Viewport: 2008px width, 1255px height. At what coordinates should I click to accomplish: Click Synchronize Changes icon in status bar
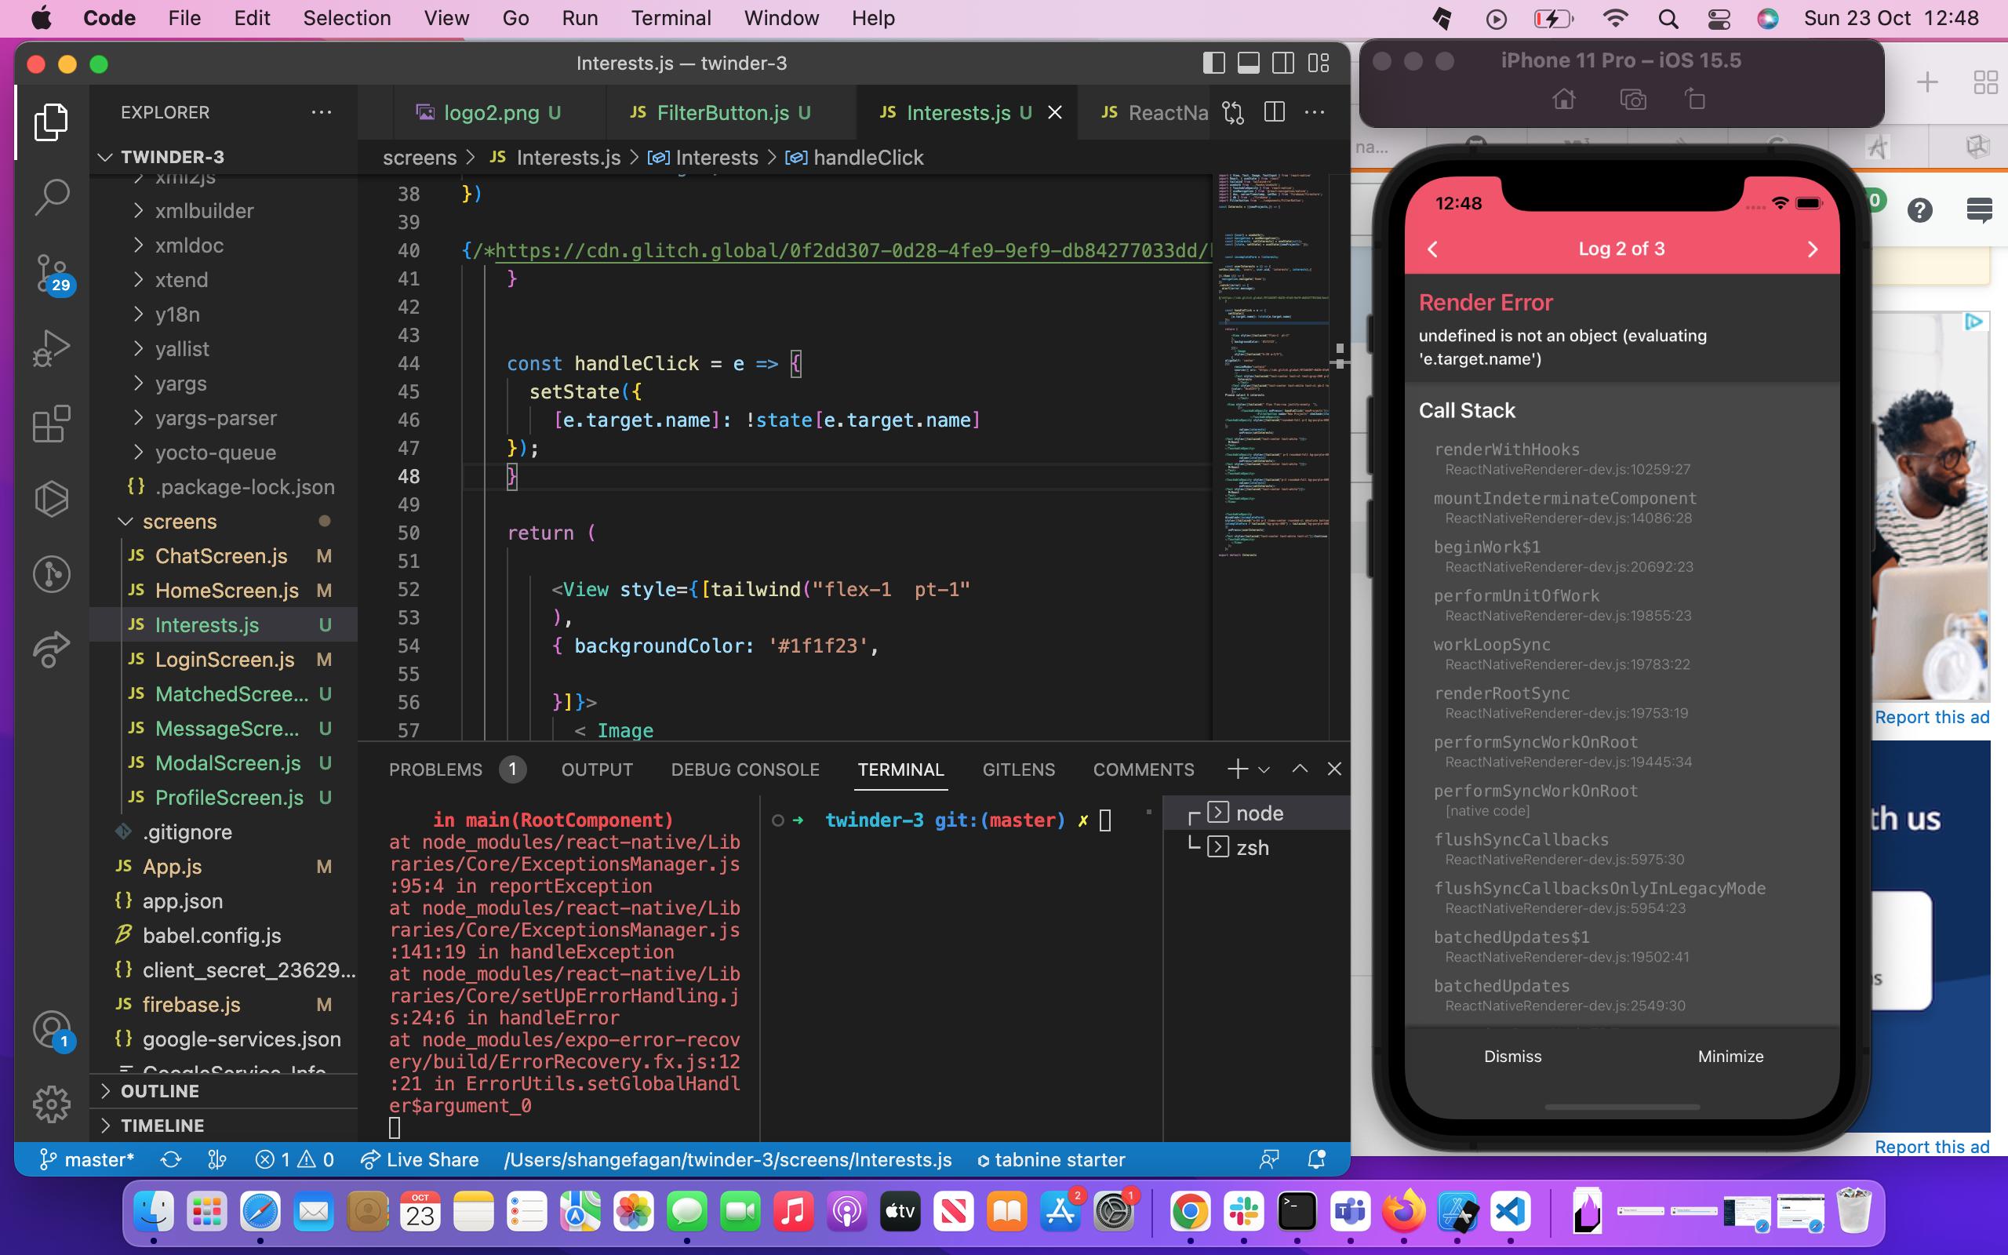[x=171, y=1159]
